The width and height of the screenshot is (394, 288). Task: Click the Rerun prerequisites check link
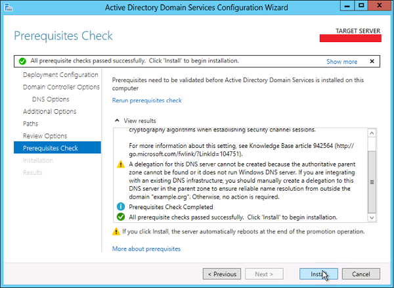[x=146, y=101]
